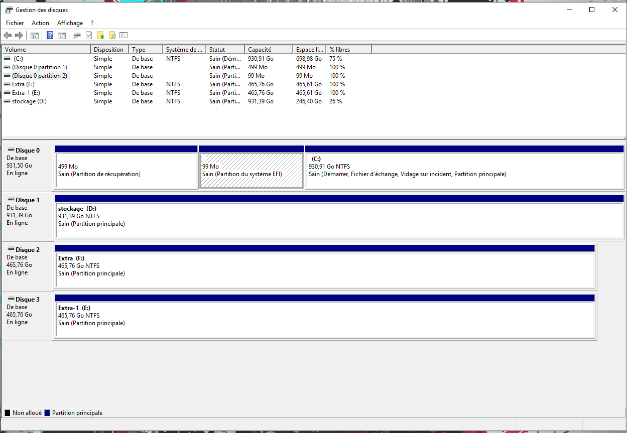Sort list by Volume column header
The height and width of the screenshot is (433, 627).
46,50
